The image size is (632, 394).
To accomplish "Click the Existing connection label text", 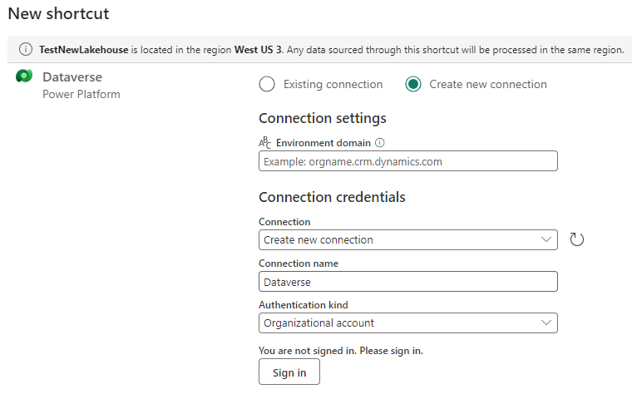I will coord(333,84).
